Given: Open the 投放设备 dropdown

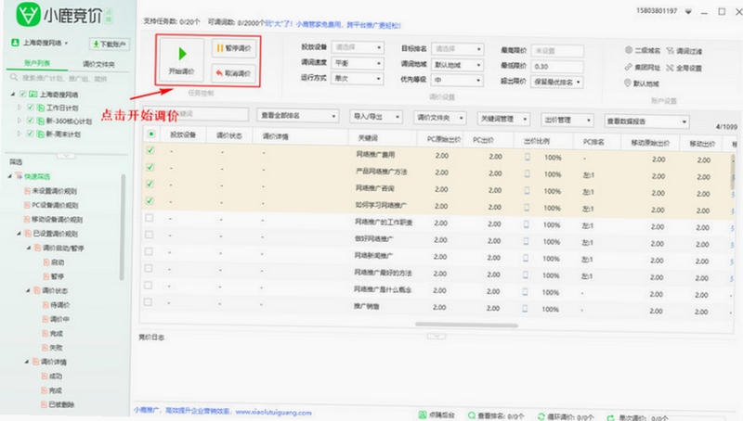Looking at the screenshot, I should (358, 47).
